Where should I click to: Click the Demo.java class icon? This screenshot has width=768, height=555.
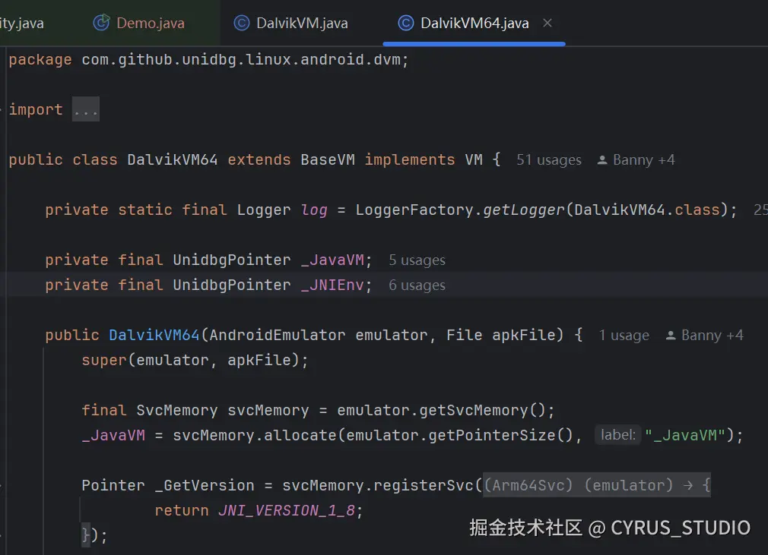[101, 23]
